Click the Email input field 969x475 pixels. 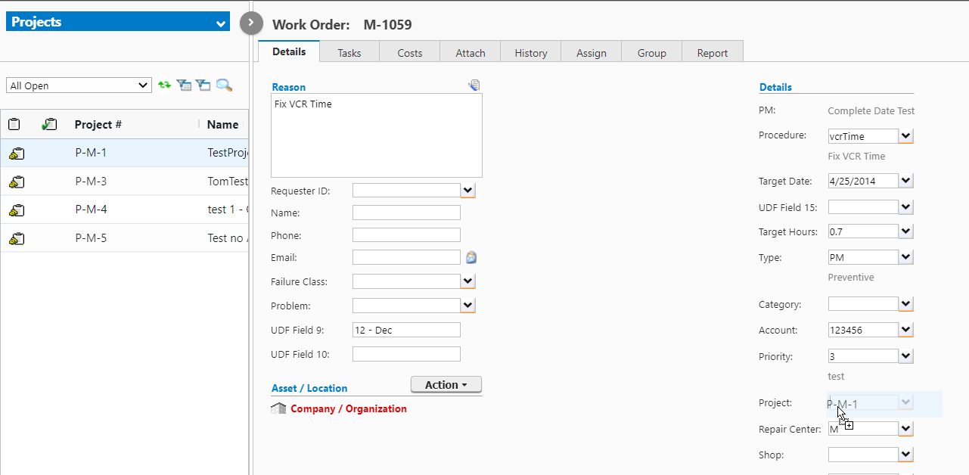[406, 258]
